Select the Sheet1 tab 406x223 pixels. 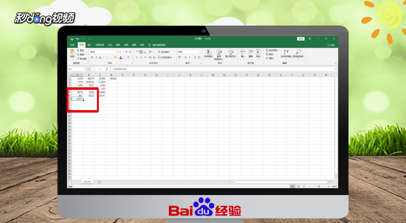tap(87, 182)
